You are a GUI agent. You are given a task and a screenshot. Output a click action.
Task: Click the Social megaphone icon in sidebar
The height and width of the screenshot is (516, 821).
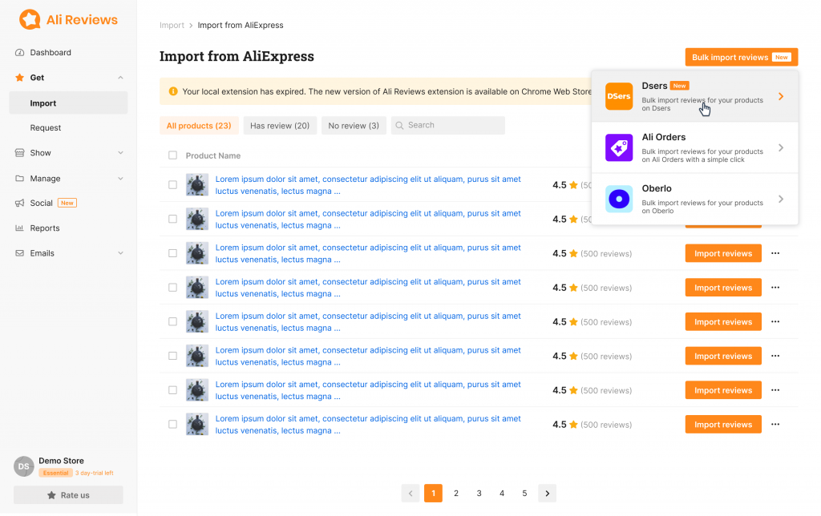click(x=19, y=203)
